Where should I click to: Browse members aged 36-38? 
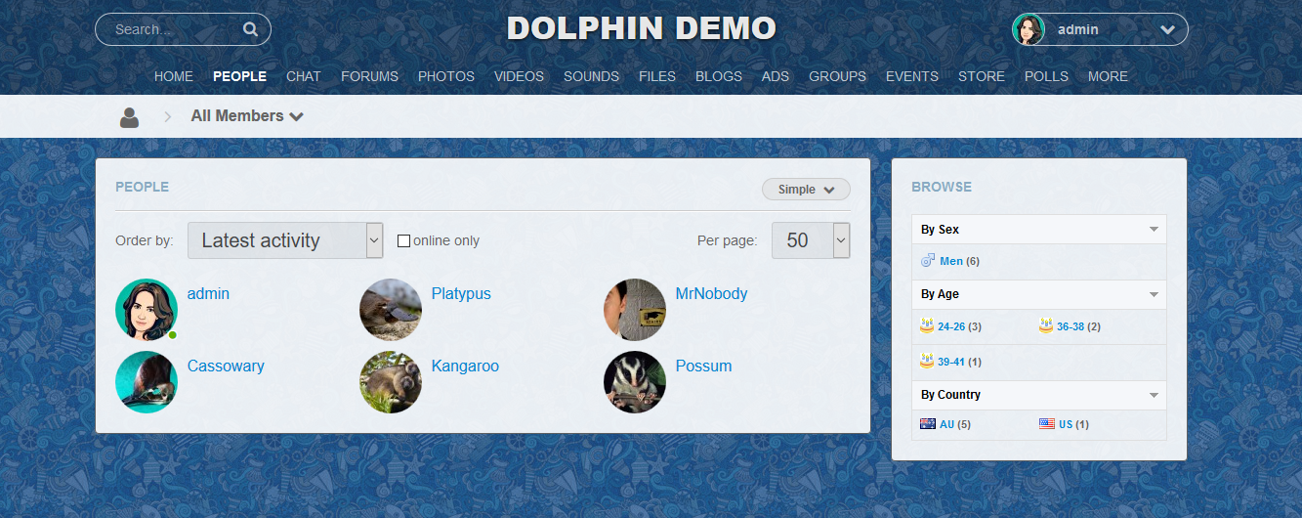(x=1071, y=326)
